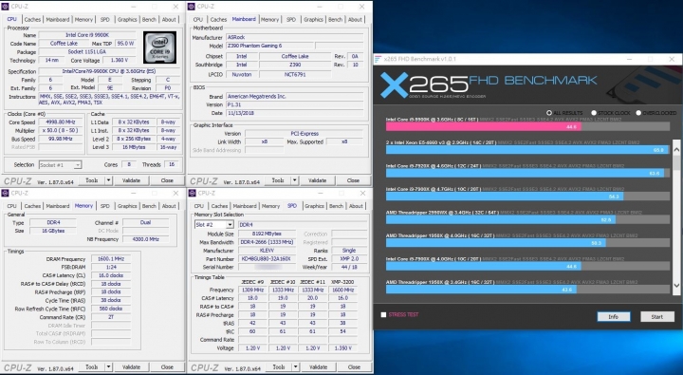This screenshot has width=683, height=375.
Task: Click Validate button in CPU window
Action: [x=131, y=180]
